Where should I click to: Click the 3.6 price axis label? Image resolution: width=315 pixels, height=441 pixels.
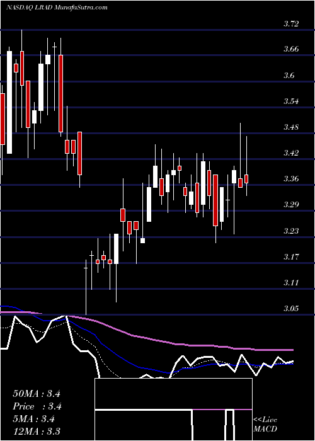(x=289, y=75)
